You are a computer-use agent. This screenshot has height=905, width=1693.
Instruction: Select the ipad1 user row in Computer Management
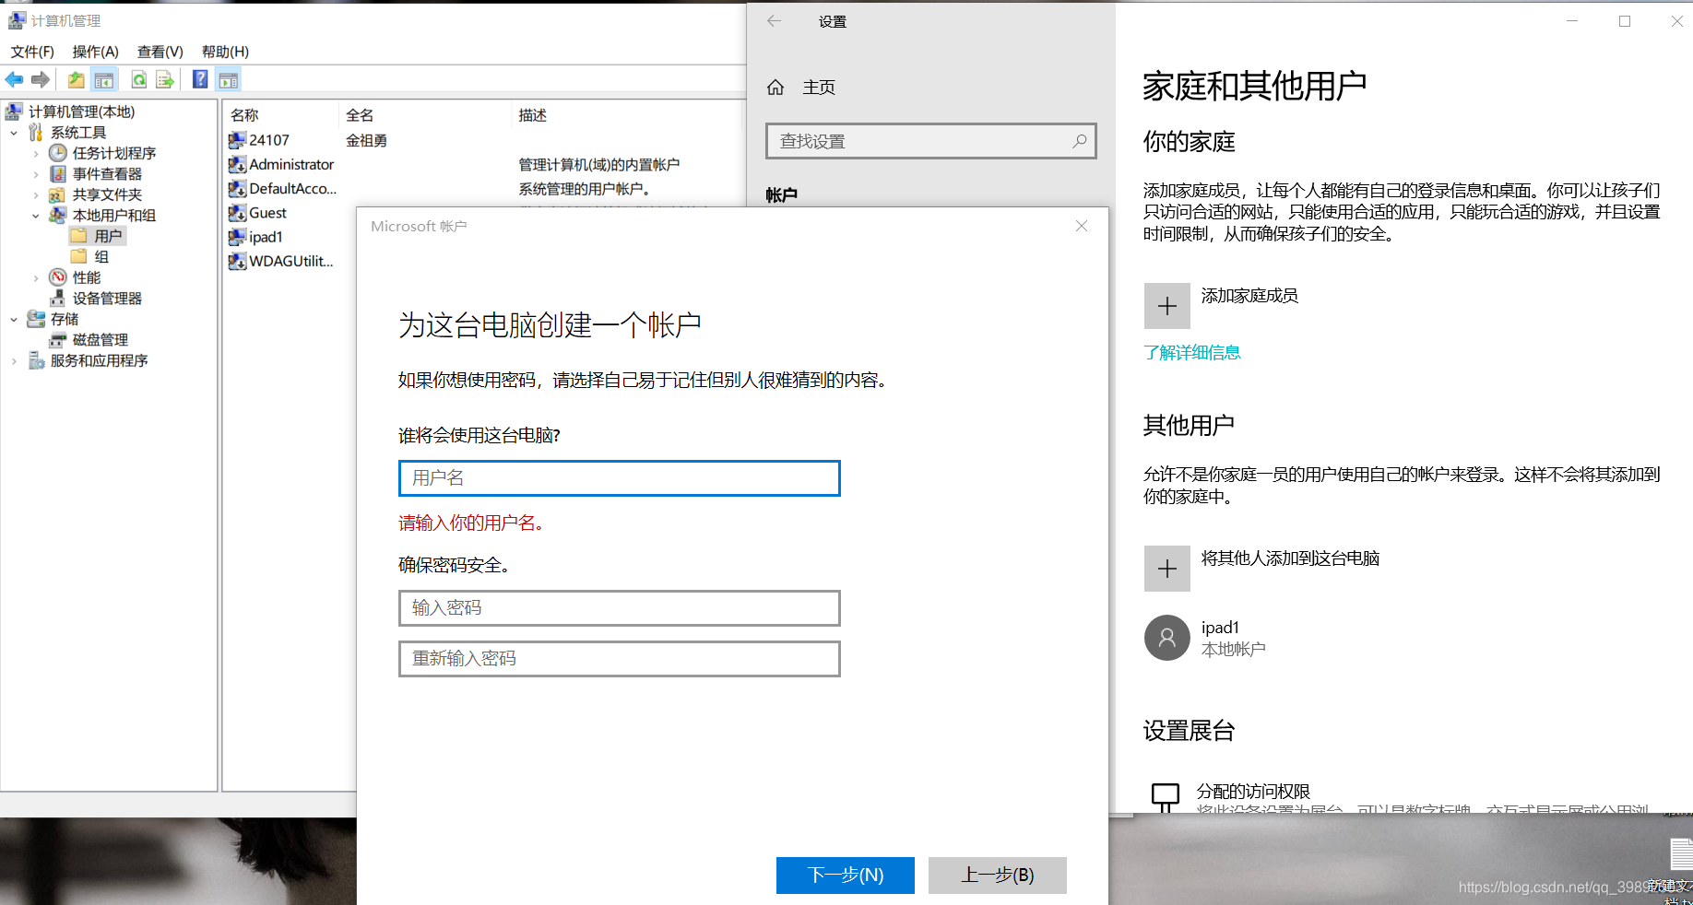click(x=256, y=237)
